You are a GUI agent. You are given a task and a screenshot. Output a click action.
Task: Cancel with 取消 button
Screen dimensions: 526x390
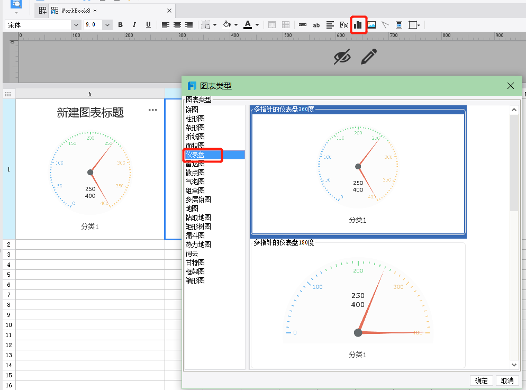[507, 380]
